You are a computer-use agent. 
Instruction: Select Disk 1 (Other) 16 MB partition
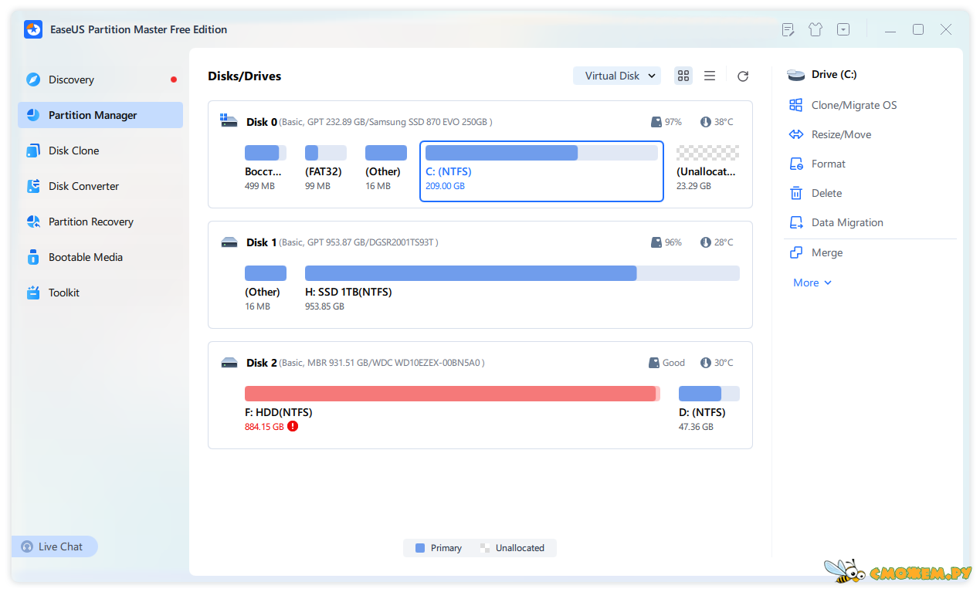266,273
